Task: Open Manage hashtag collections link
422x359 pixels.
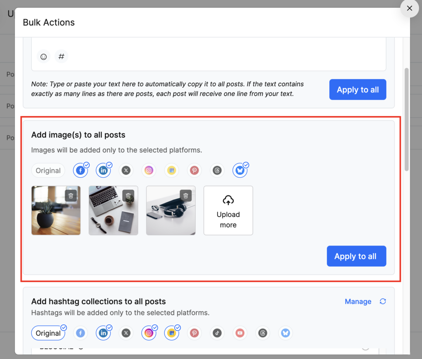Action: [x=358, y=301]
